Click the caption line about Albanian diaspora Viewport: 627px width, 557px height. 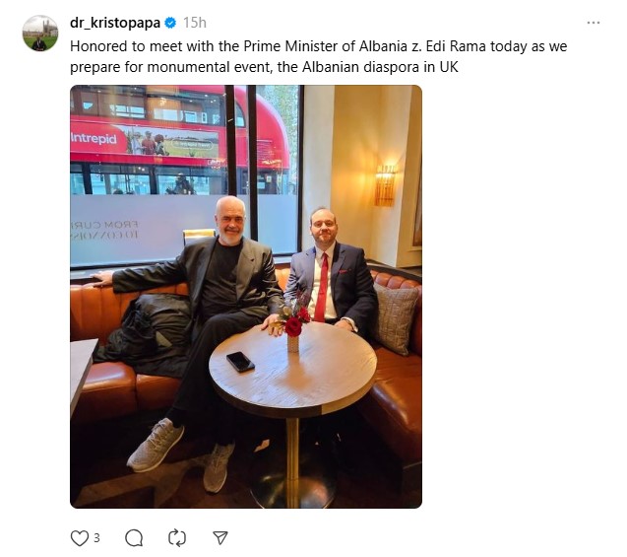pyautogui.click(x=264, y=67)
